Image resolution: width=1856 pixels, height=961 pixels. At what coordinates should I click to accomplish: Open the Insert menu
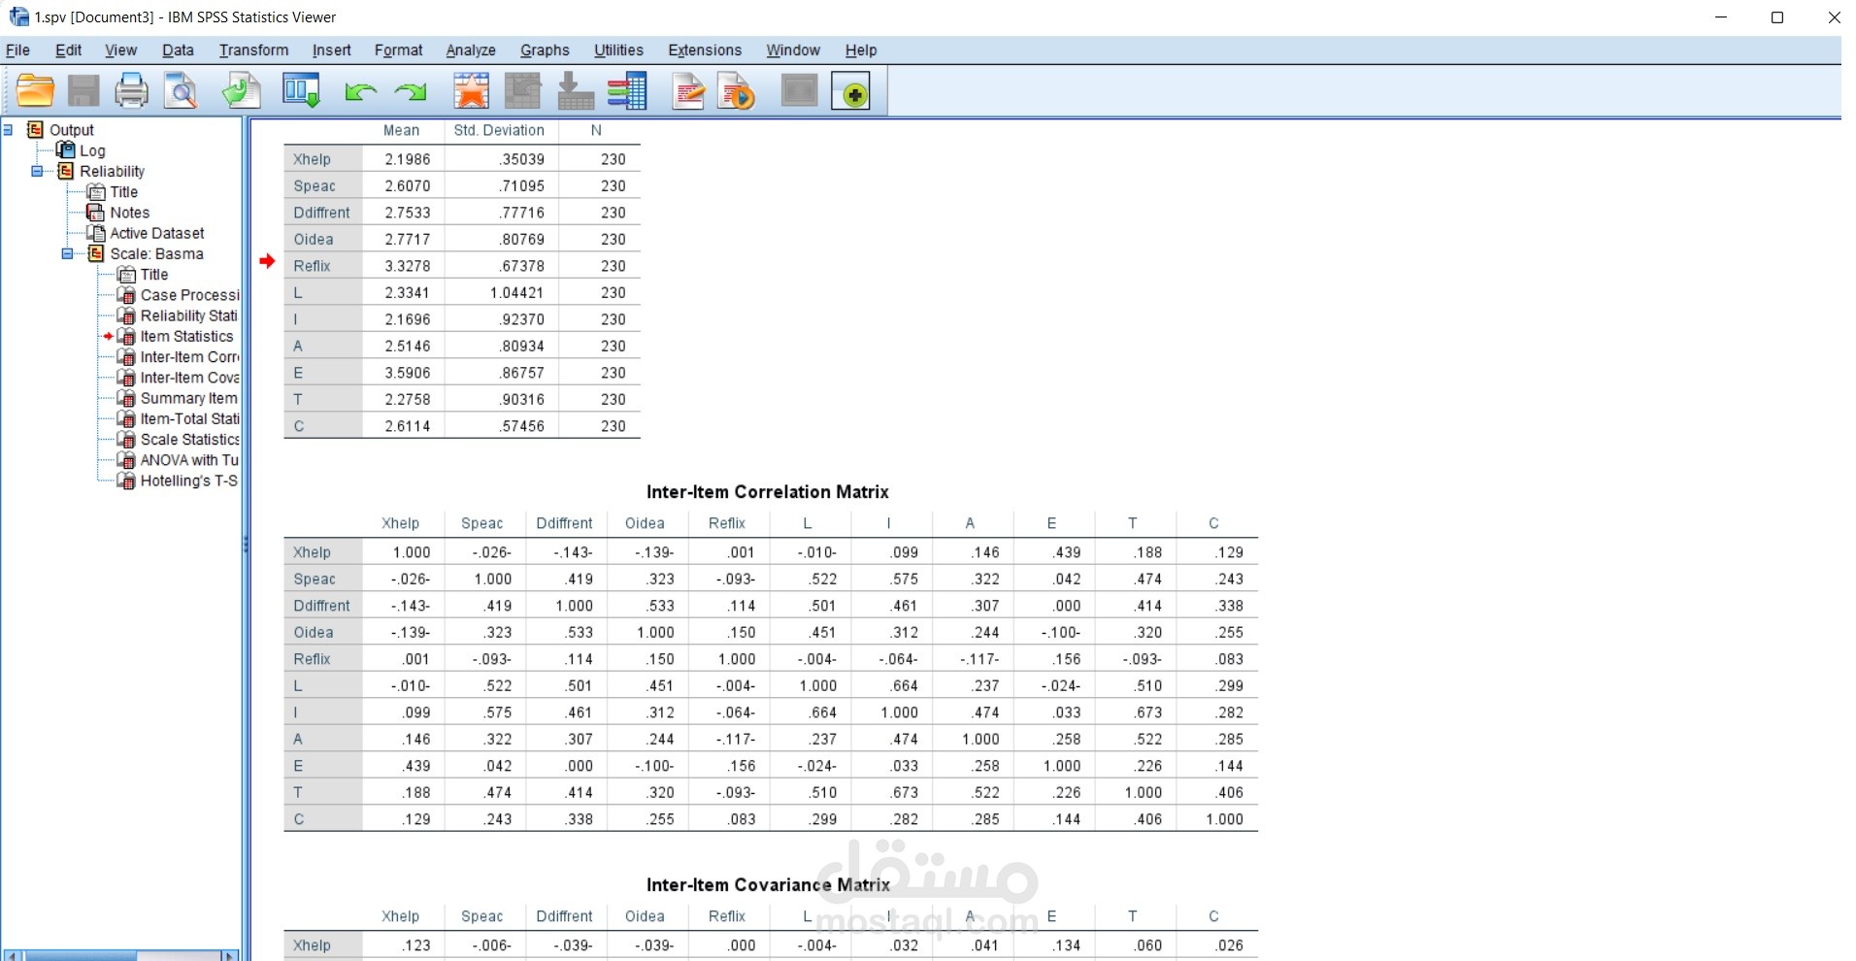[x=331, y=50]
